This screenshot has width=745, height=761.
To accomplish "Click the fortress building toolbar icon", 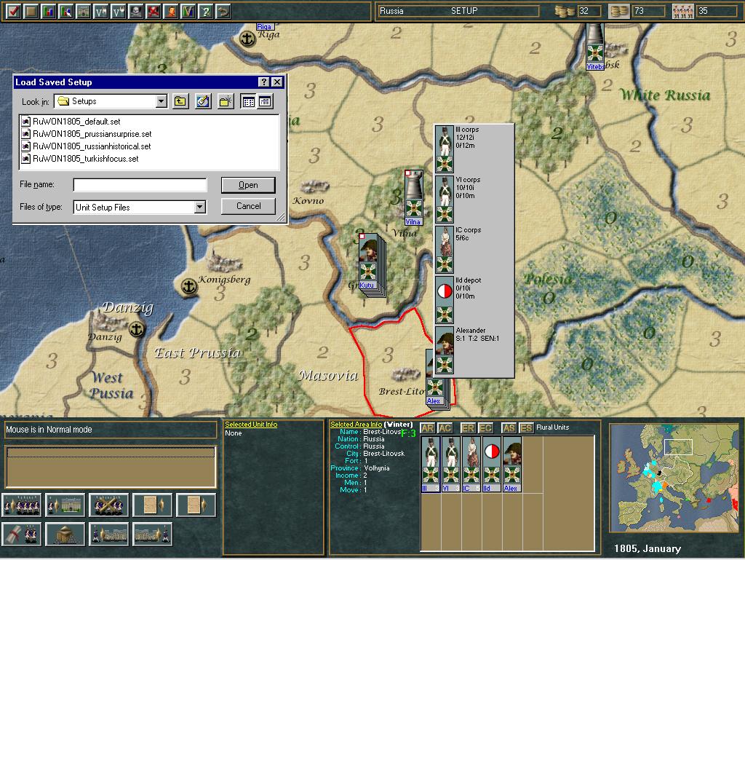I will tap(84, 11).
